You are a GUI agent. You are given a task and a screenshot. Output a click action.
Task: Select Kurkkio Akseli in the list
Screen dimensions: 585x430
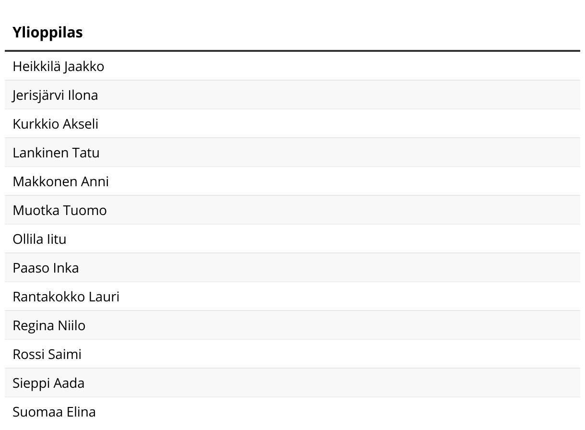[x=55, y=124]
